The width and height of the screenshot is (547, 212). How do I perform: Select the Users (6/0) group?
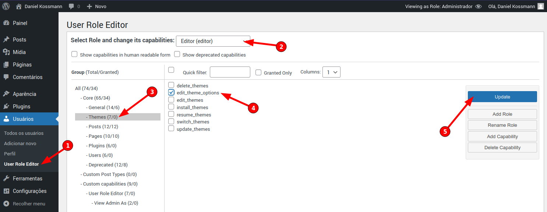[99, 155]
